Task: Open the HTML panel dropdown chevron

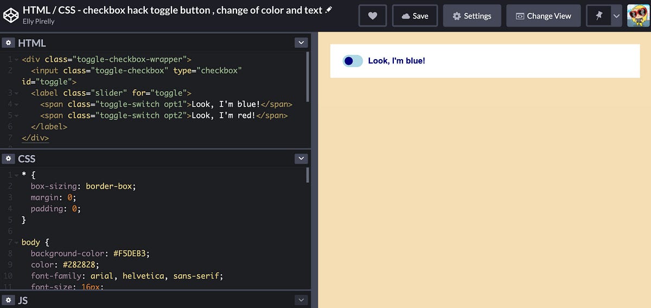Action: 301,43
